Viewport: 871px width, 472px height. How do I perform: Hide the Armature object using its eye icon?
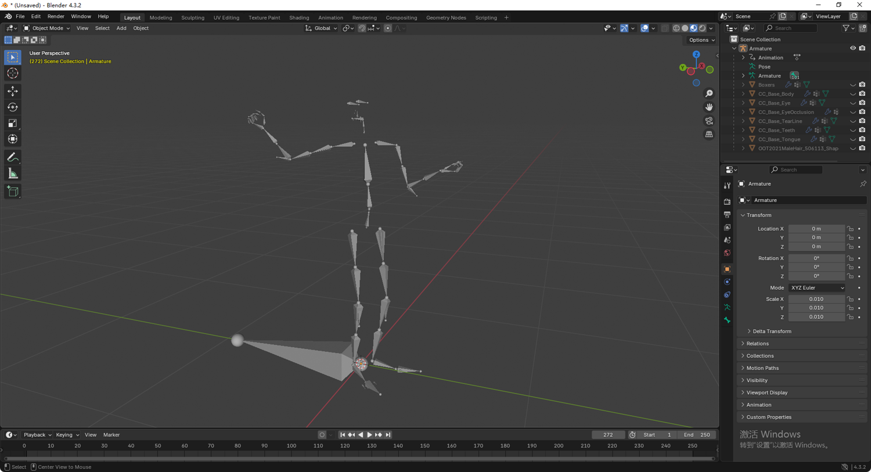pos(853,48)
